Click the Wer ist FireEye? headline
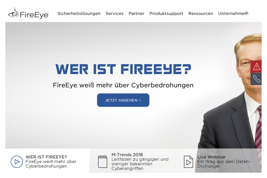The image size is (267, 178). (x=123, y=69)
